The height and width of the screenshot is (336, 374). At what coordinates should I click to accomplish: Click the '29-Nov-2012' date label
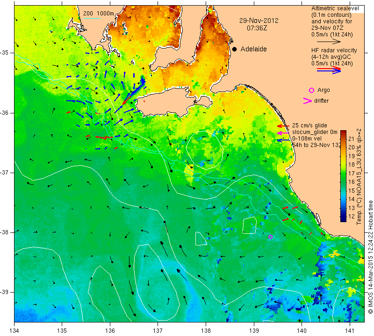click(259, 21)
